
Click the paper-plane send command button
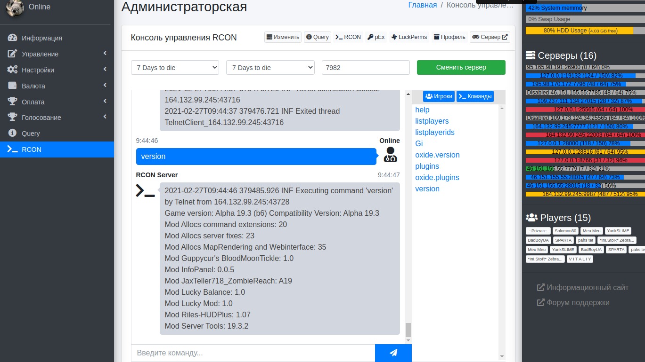pos(393,353)
